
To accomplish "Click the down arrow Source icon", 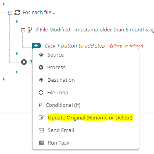I will [x=41, y=55].
